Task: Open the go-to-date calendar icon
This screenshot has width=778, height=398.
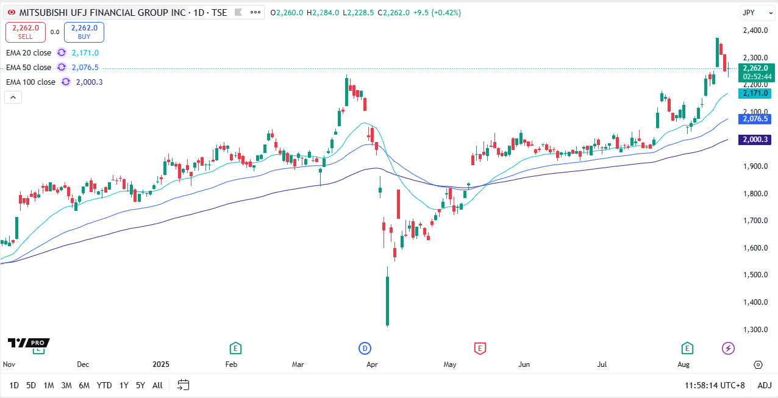Action: (184, 385)
